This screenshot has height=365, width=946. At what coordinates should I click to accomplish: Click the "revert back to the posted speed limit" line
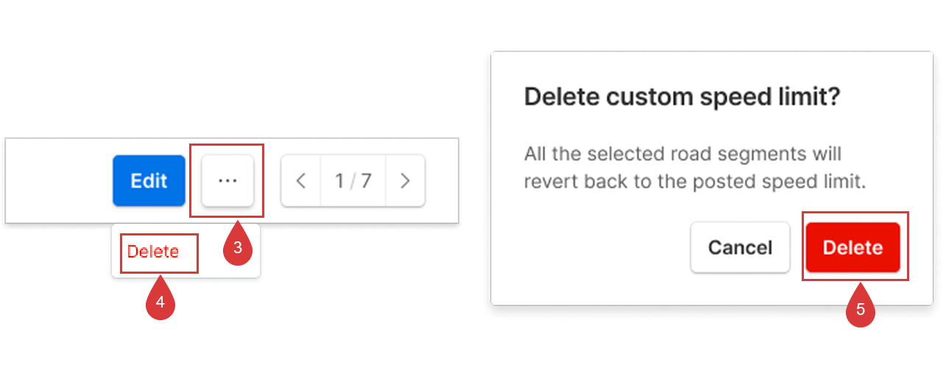[x=694, y=182]
